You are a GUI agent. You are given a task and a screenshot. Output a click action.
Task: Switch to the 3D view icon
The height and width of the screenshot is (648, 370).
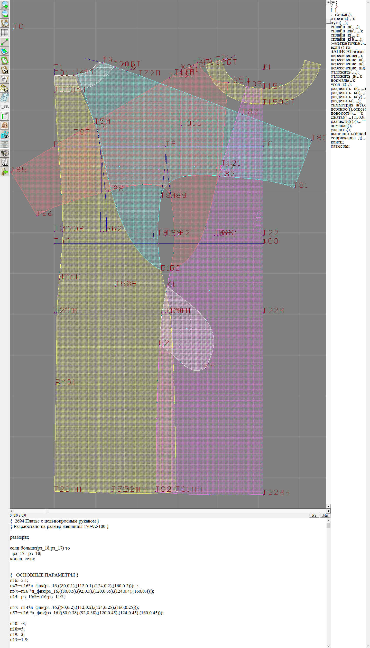[5, 134]
